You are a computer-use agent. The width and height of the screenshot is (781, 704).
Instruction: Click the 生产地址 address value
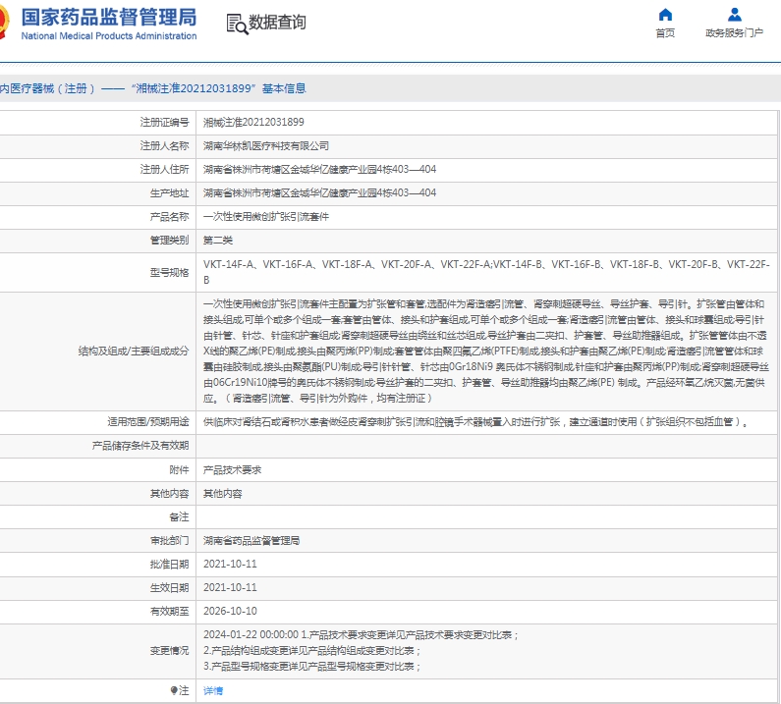(x=320, y=192)
